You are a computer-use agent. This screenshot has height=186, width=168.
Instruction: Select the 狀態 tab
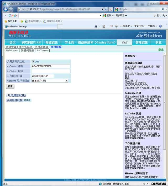pos(159,42)
